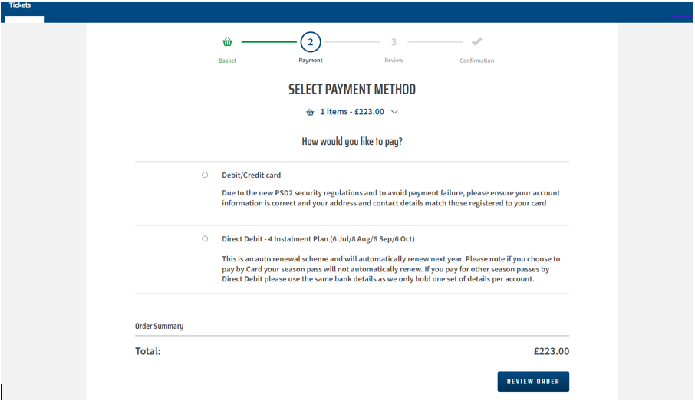
Task: Click the Review step label
Action: 394,61
